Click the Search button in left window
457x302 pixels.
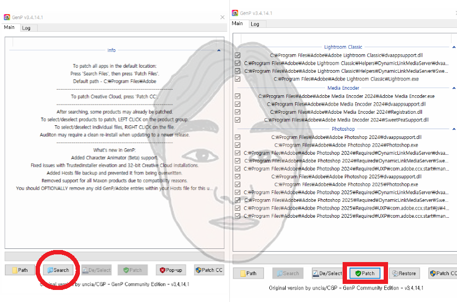pos(58,270)
